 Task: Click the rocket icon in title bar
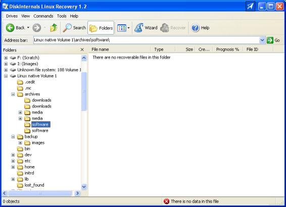pos(250,7)
